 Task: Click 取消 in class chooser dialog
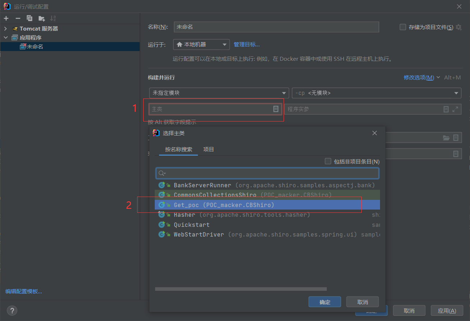pyautogui.click(x=363, y=302)
